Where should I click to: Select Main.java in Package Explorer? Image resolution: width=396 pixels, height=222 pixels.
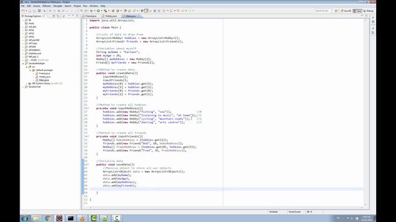44,80
